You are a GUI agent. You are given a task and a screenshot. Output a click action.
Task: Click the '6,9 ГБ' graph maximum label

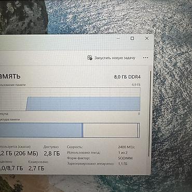click(x=136, y=85)
